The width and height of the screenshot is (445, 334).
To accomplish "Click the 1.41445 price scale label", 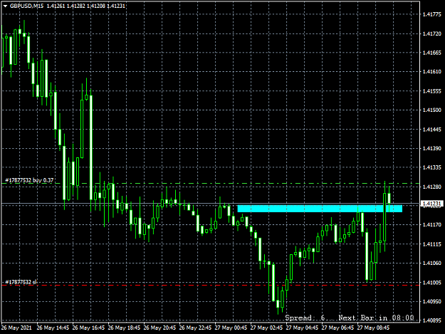I will tap(431, 130).
